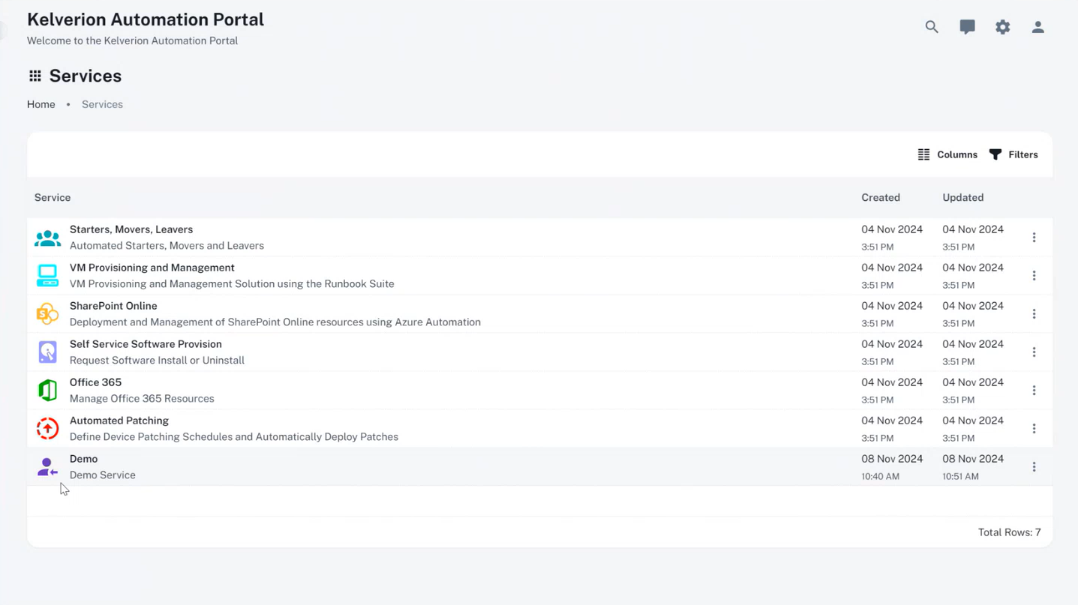Open the three-dot menu for the Demo row
1078x605 pixels.
point(1034,466)
